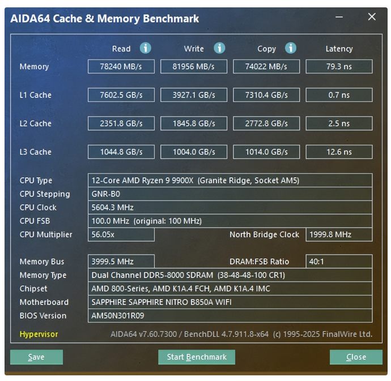Image resolution: width=391 pixels, height=381 pixels.
Task: Close the window with the X icon
Action: 372,18
